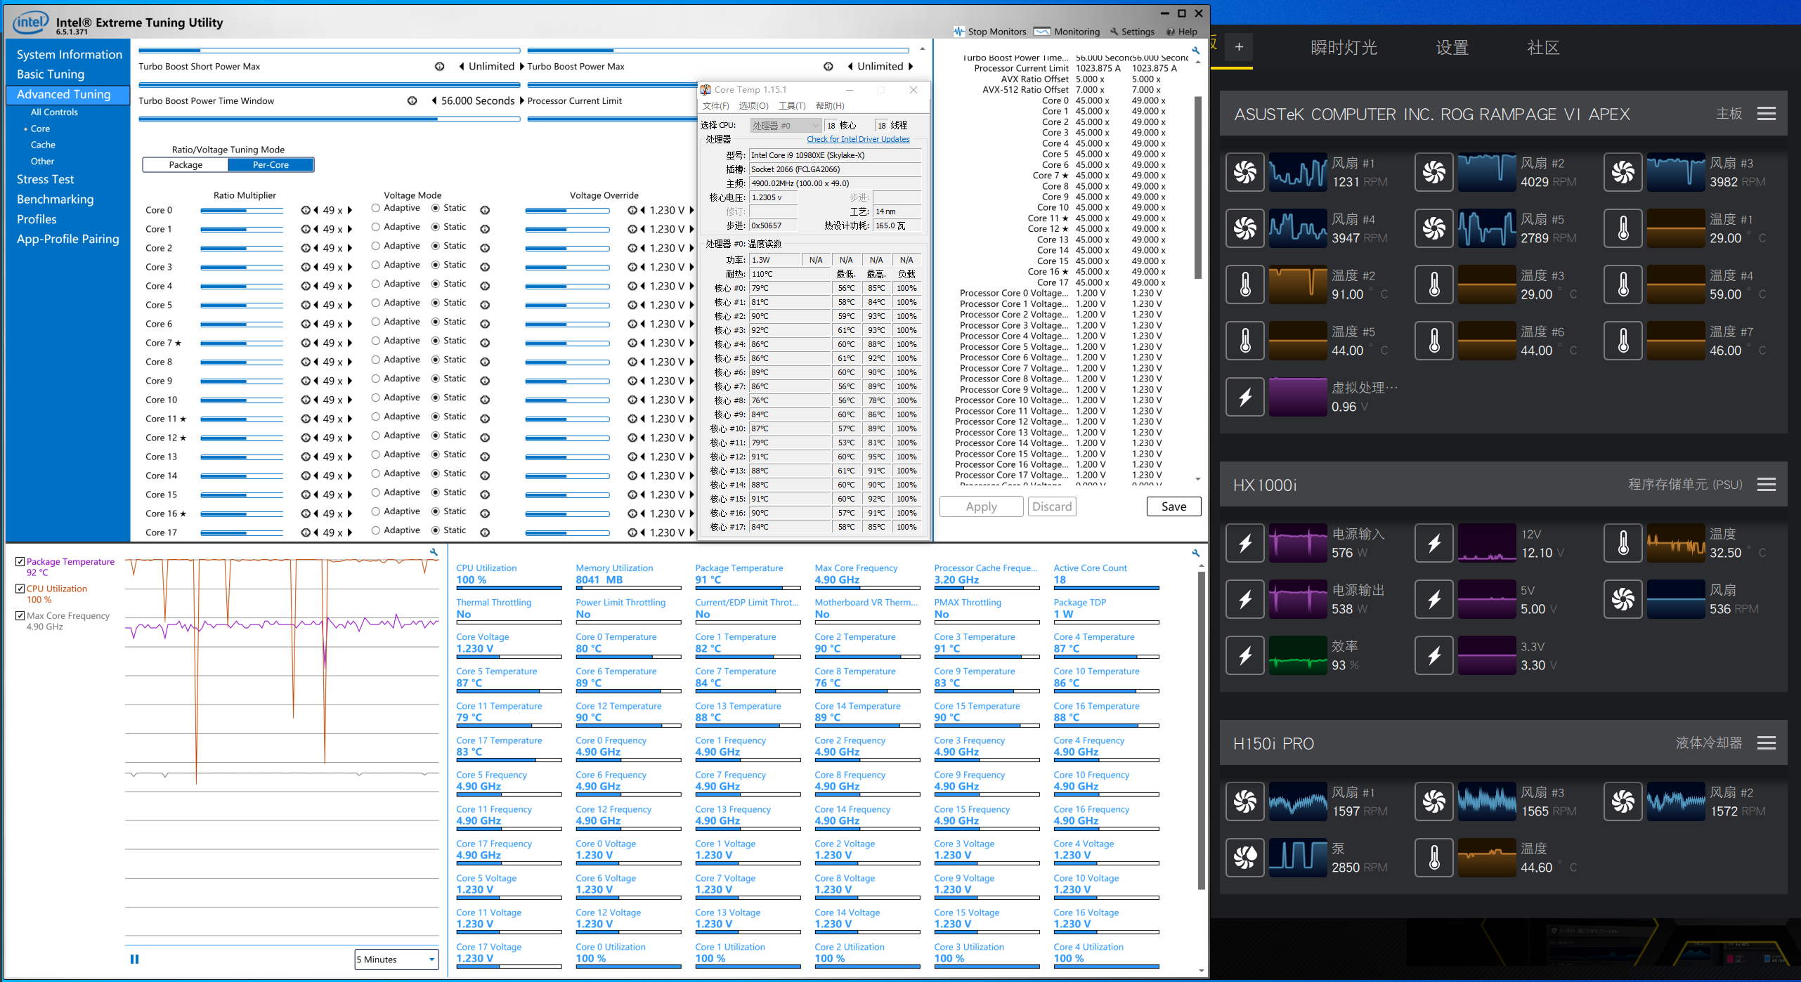Open the Benchmarking section
The image size is (1801, 982).
point(55,199)
